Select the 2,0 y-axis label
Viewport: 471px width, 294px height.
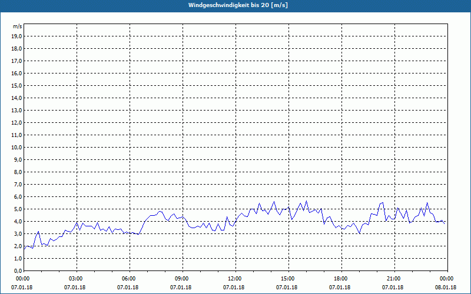click(x=18, y=246)
